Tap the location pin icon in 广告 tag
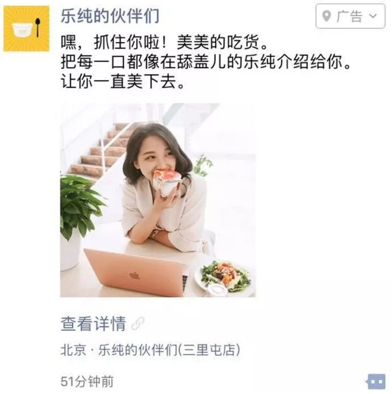Viewport: 392px width, 394px height. (326, 17)
